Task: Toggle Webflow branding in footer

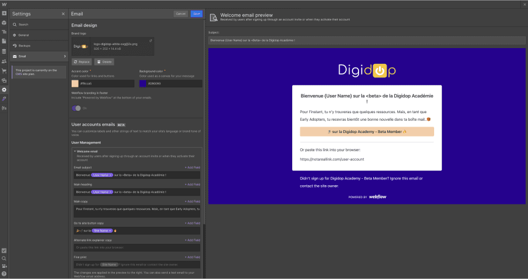Action: (76, 108)
